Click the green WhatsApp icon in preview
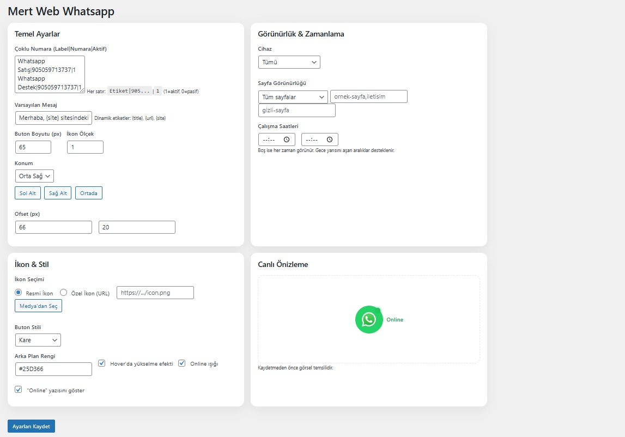 click(x=369, y=319)
